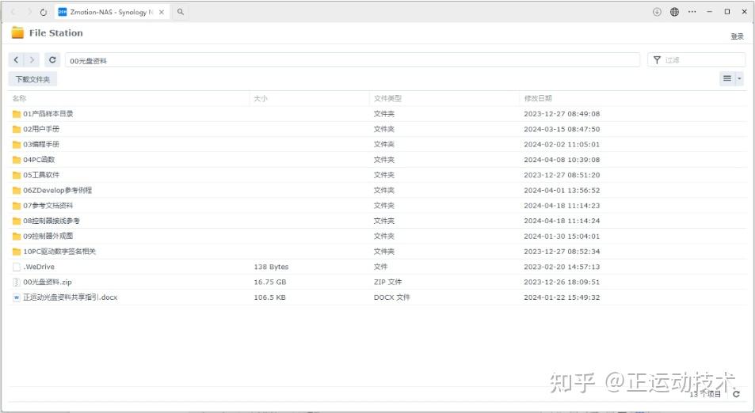
Task: Sort by the 大小 column header
Action: pos(261,99)
